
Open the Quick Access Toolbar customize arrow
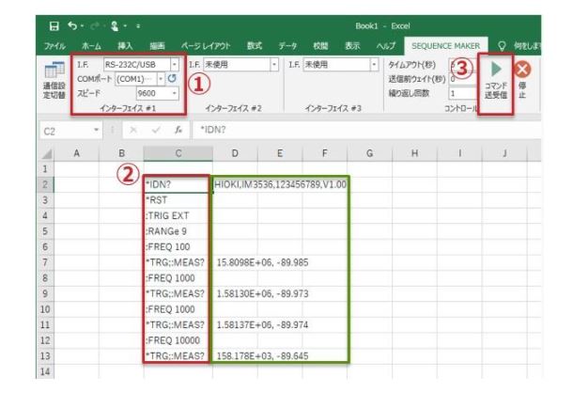(x=138, y=26)
